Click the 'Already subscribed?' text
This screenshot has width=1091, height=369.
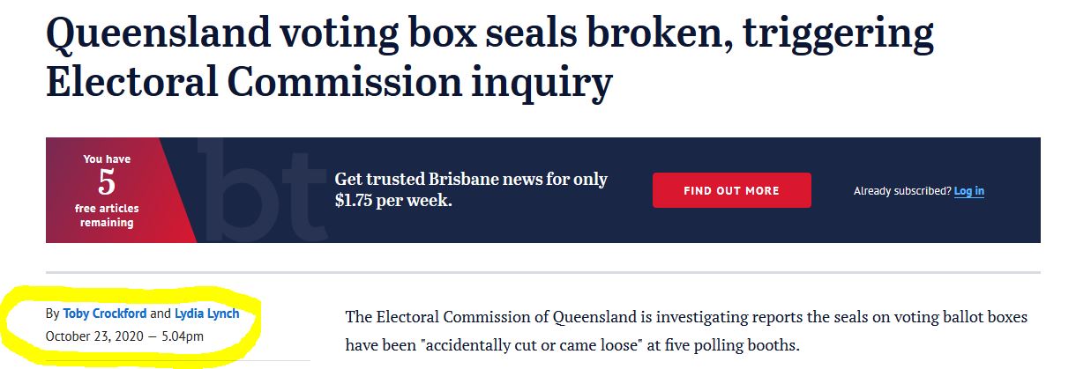(x=902, y=191)
